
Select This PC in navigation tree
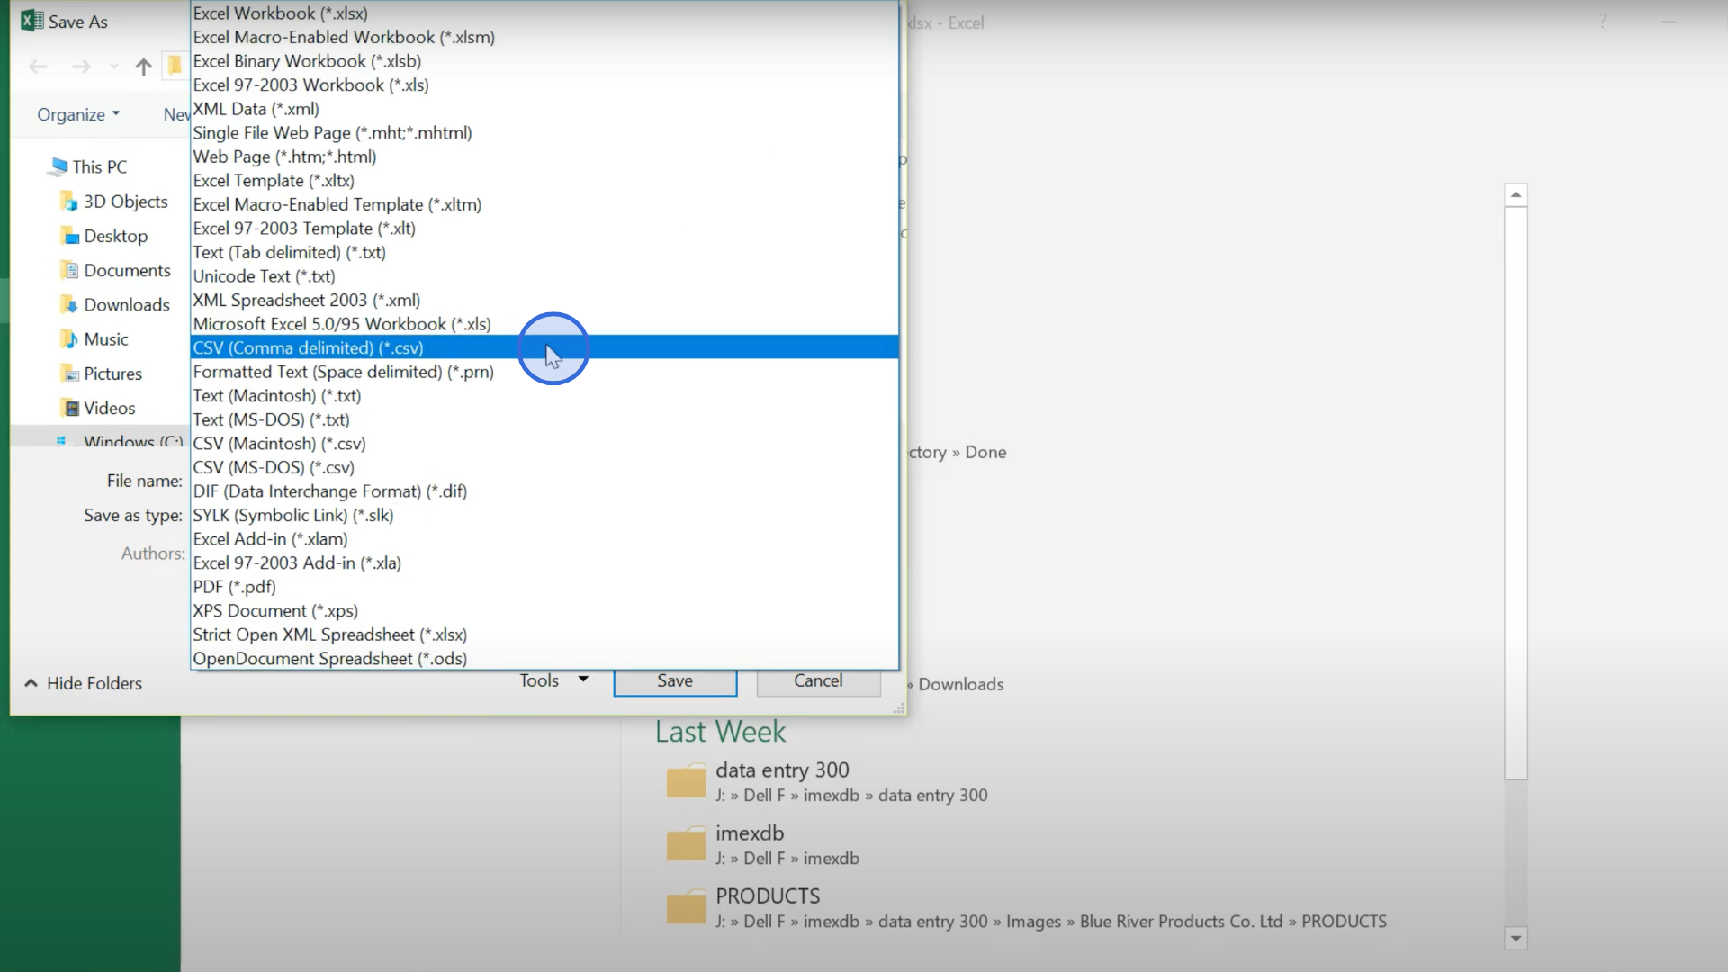[100, 166]
